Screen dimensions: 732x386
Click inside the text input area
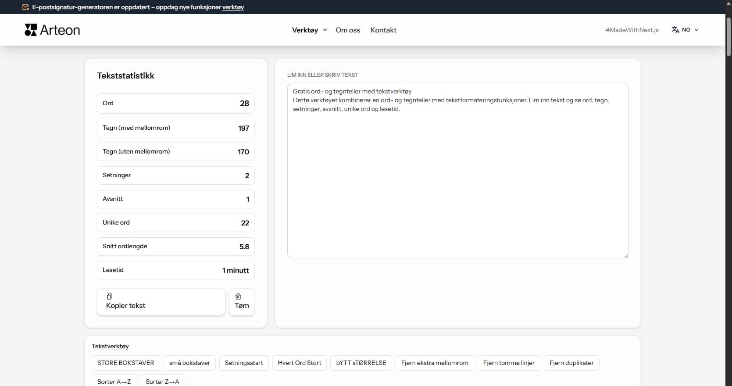click(457, 175)
